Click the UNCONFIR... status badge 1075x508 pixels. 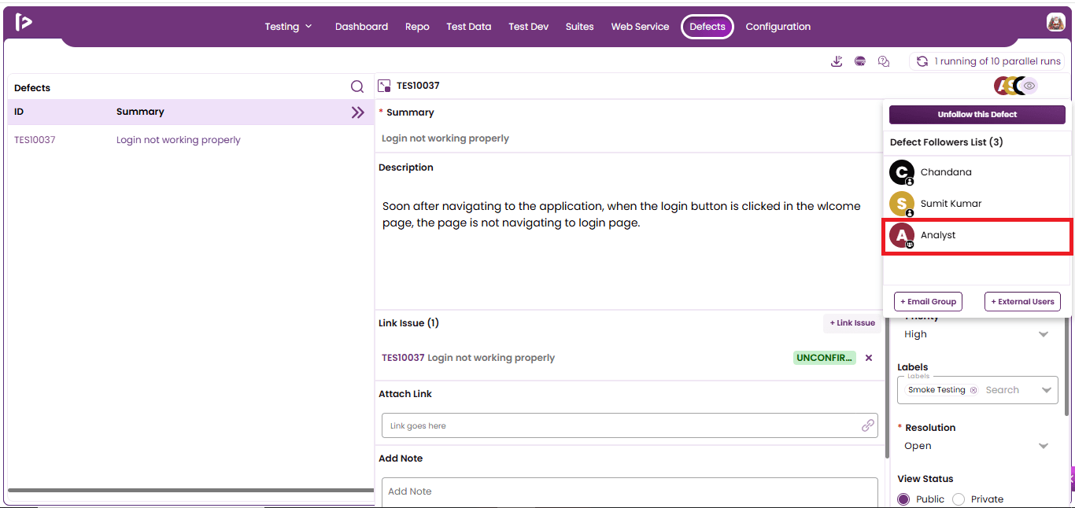point(825,358)
